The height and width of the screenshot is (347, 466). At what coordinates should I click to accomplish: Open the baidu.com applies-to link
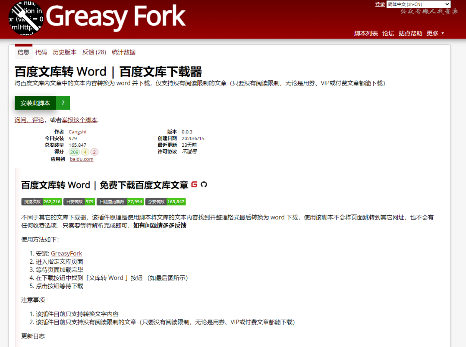(82, 159)
